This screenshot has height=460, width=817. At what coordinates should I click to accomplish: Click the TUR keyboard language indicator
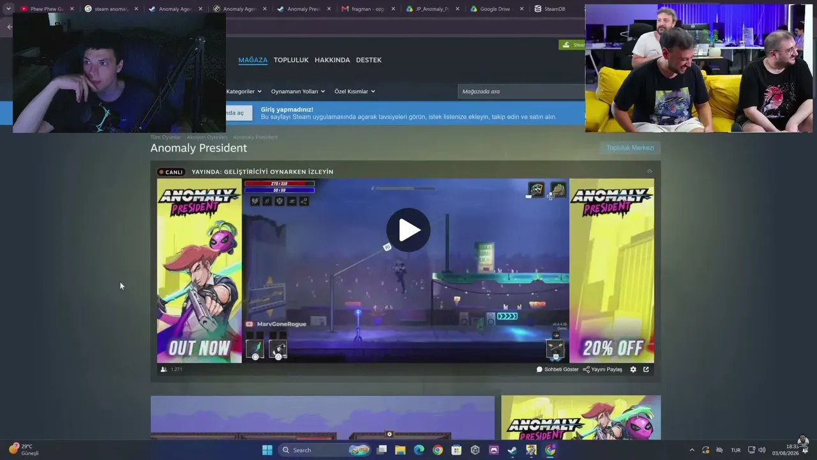tap(735, 450)
